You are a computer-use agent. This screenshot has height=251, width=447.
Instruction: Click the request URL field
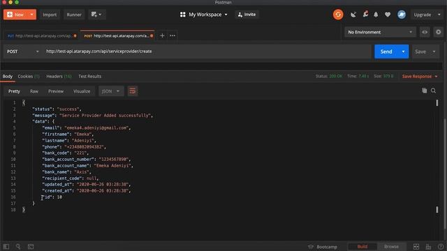(x=207, y=52)
